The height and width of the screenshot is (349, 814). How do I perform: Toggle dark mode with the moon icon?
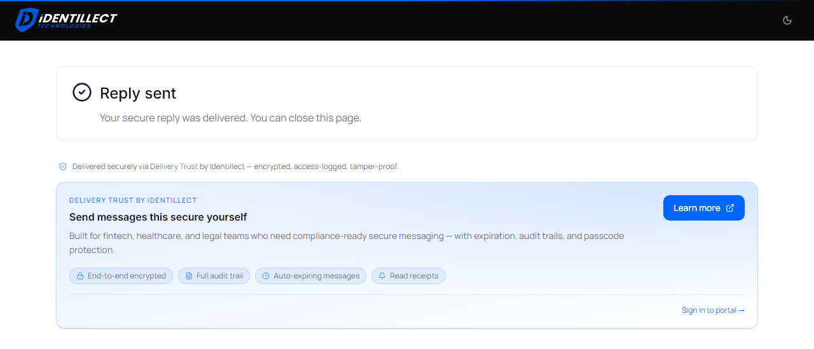(787, 20)
